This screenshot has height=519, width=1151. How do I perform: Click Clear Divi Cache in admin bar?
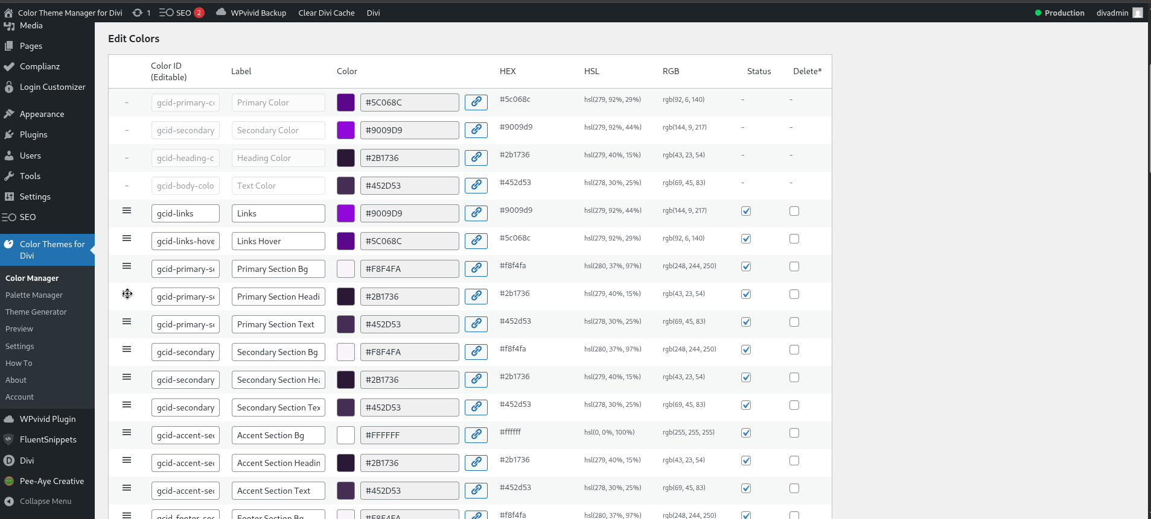(x=327, y=13)
